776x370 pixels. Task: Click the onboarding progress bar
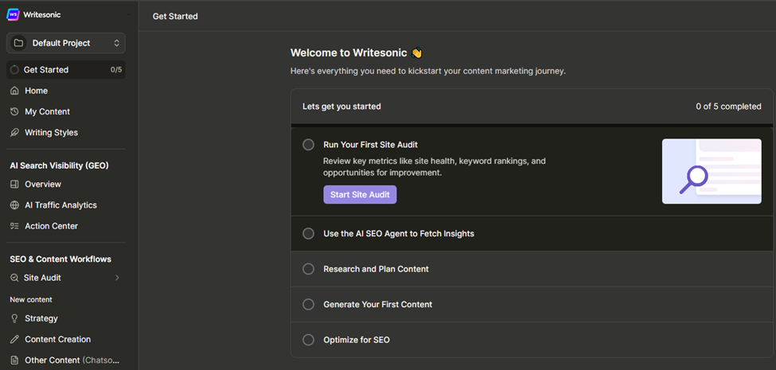click(x=532, y=125)
